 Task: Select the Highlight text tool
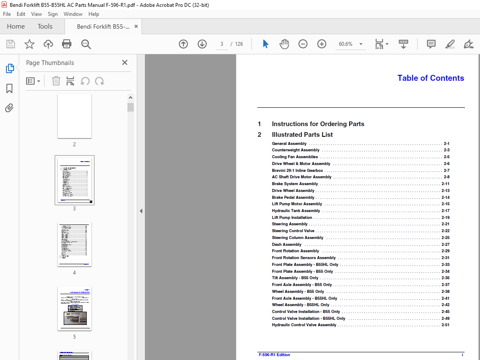[450, 44]
